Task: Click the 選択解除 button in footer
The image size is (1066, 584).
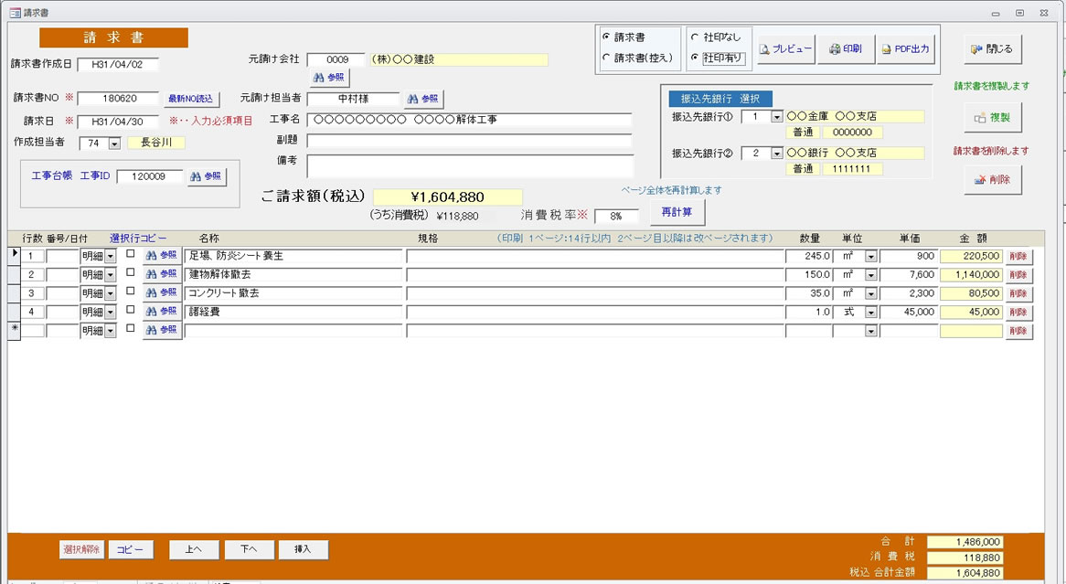Action: click(81, 549)
